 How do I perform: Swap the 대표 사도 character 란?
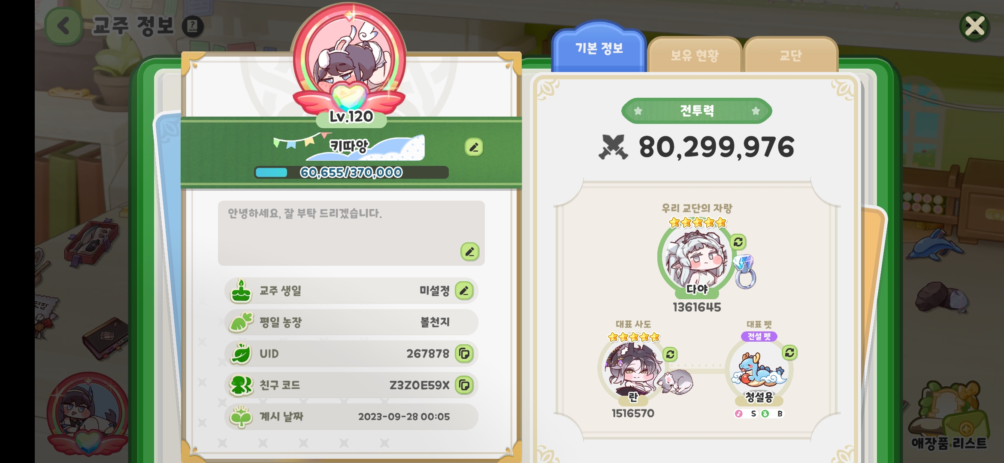670,355
